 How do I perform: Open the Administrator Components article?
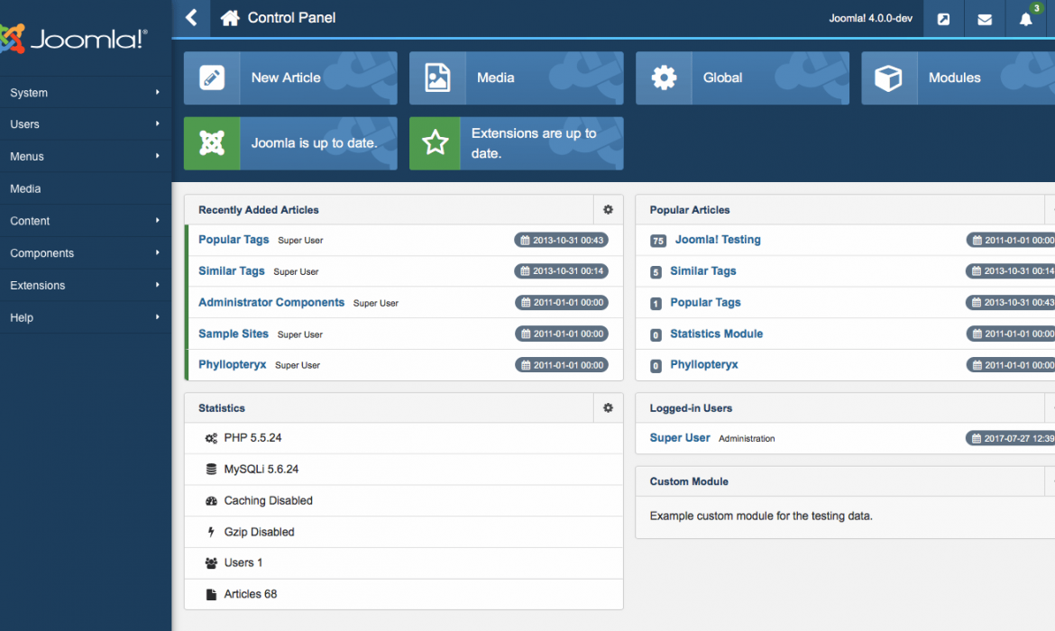[x=271, y=303]
